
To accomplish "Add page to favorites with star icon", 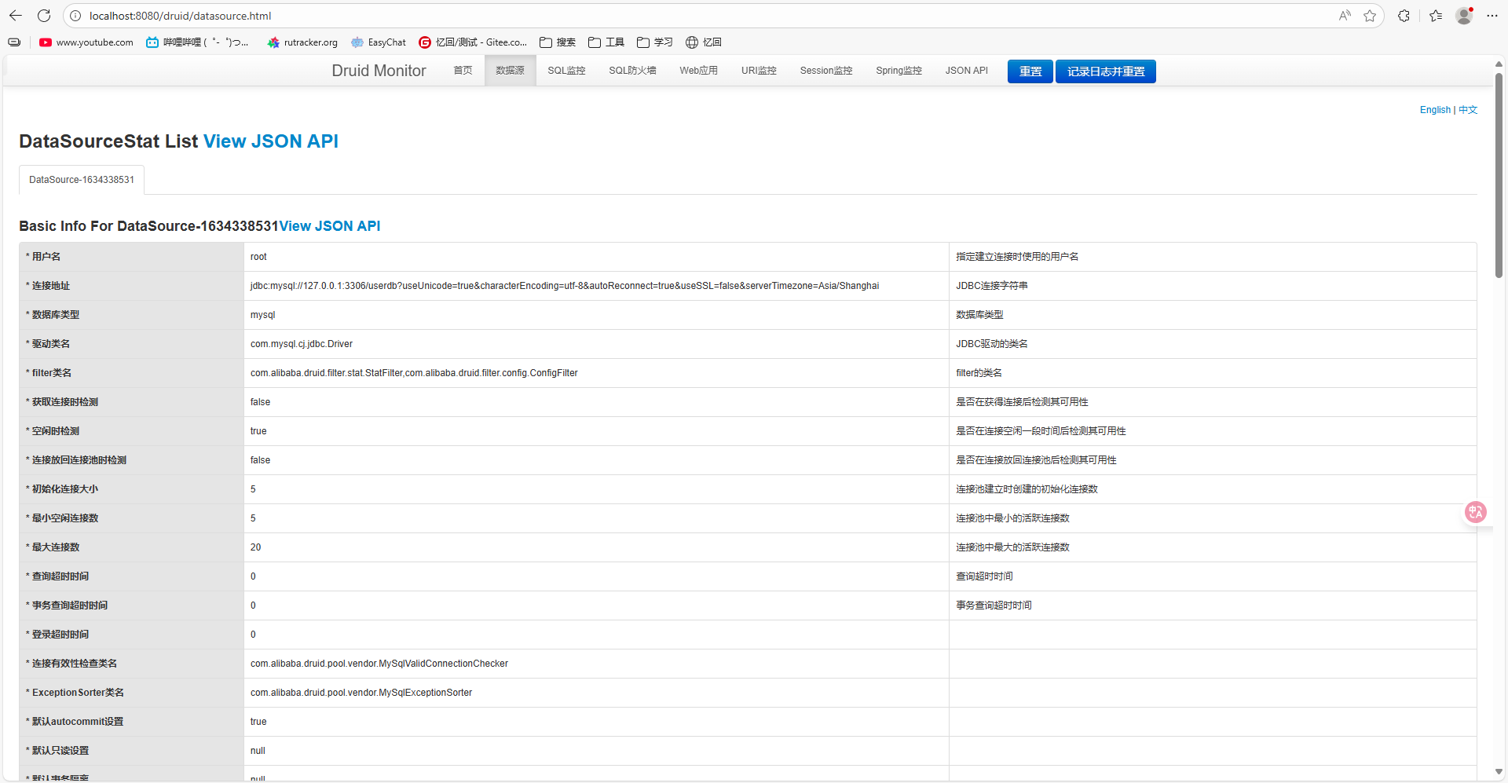I will (x=1370, y=16).
